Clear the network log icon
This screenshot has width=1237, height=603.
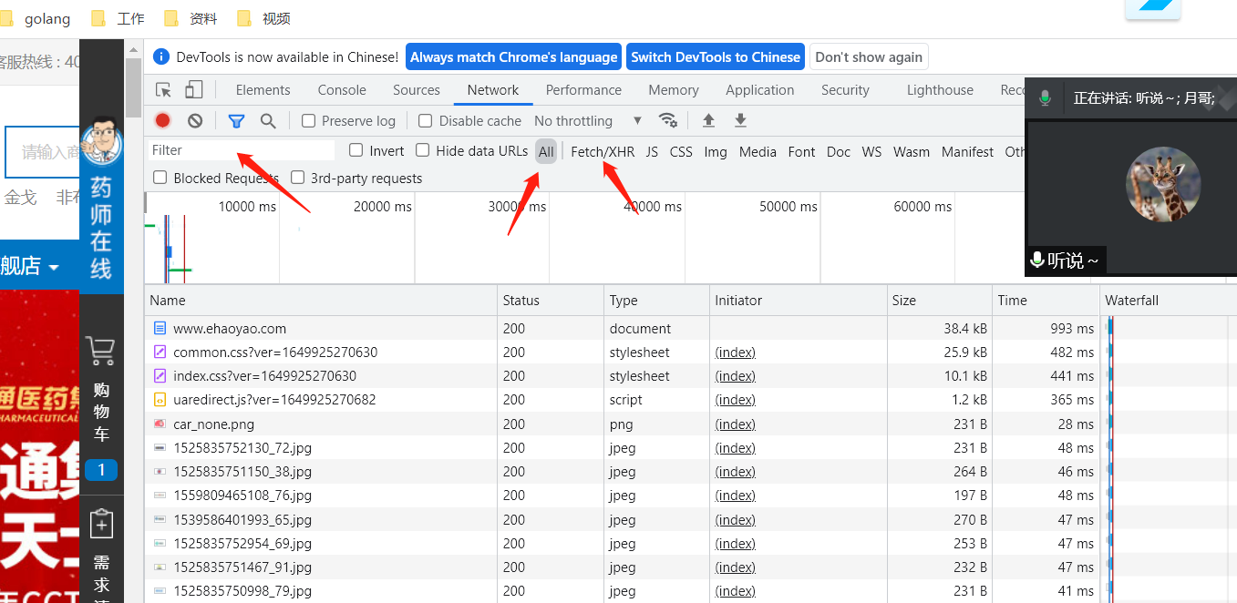(x=195, y=120)
